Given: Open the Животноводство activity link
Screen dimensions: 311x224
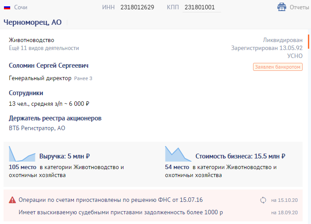Looking at the screenshot, I should click(31, 40).
